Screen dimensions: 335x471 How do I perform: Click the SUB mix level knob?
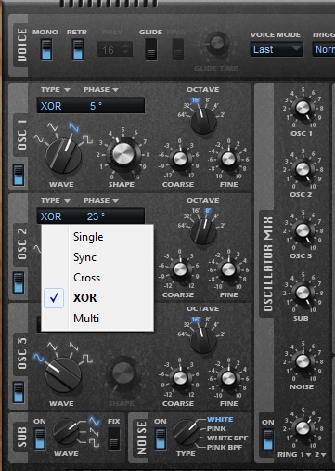303,292
